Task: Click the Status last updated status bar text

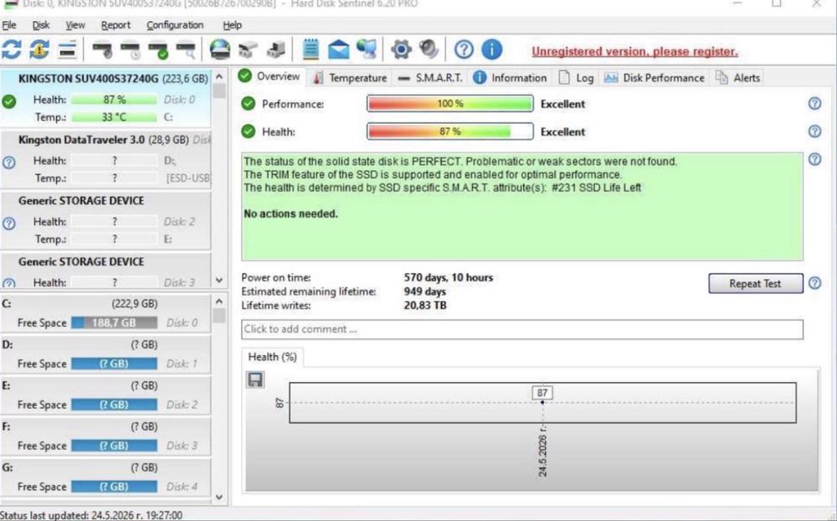Action: click(91, 515)
